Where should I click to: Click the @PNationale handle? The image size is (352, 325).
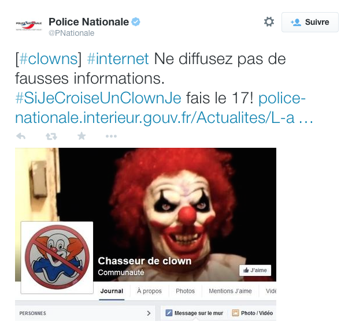click(72, 33)
